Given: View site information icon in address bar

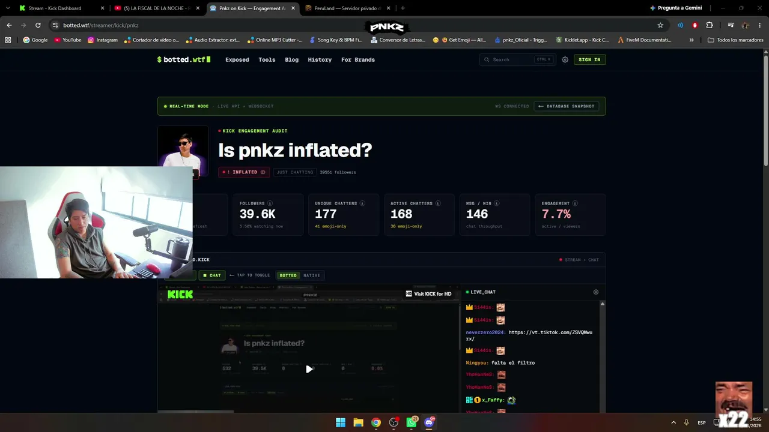Looking at the screenshot, I should pyautogui.click(x=55, y=25).
